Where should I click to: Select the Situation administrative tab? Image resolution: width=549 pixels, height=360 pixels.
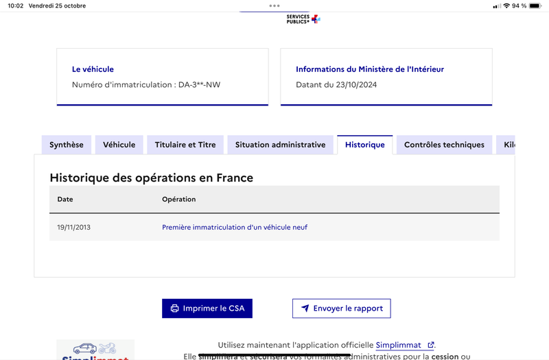tap(280, 145)
